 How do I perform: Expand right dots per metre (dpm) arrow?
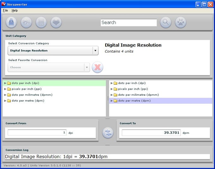click(112, 101)
